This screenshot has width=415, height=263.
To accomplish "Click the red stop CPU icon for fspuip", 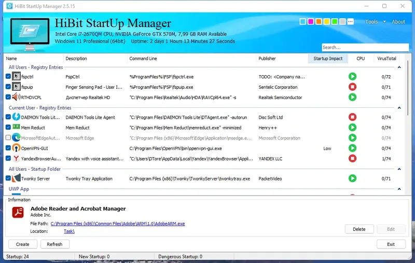I will 352,87.
